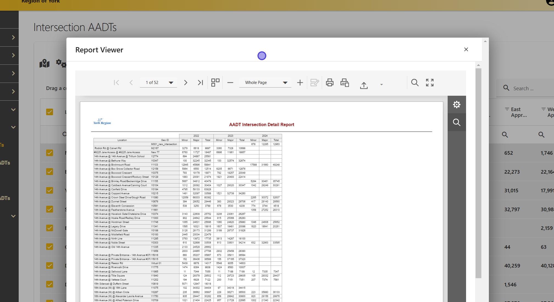Open the Whole Page zoom dropdown
This screenshot has height=302, width=554.
tap(285, 83)
